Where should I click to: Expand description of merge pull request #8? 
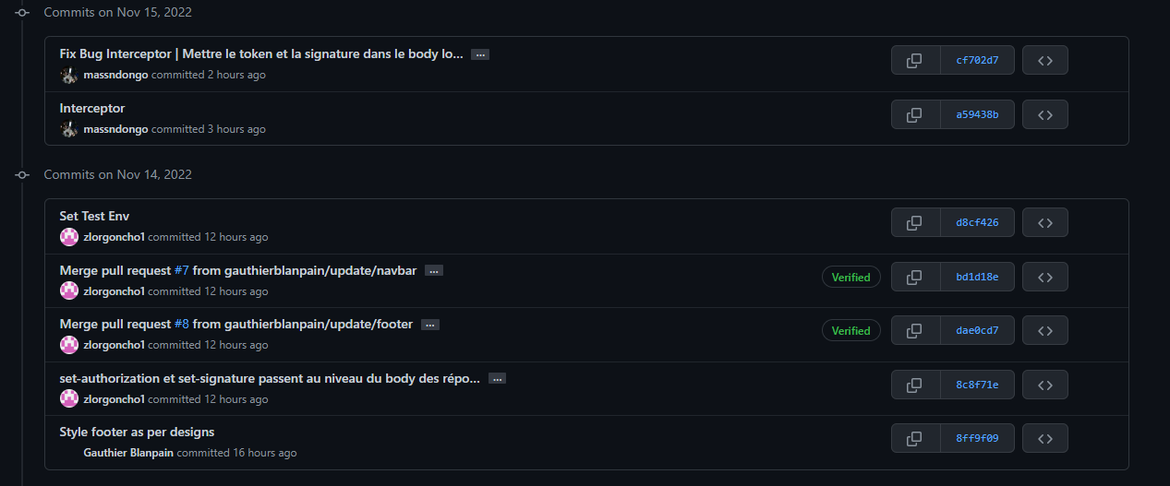pos(430,325)
